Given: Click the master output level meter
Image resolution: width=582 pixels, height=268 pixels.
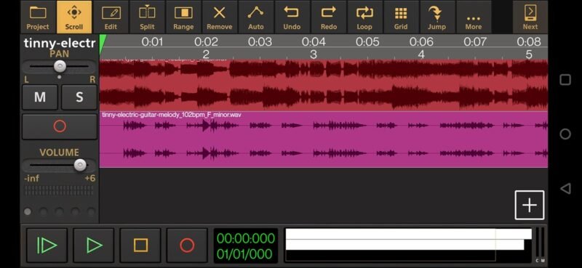Looking at the screenshot, I should click(x=540, y=245).
